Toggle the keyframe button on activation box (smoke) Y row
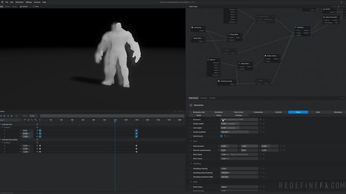 click(37, 149)
